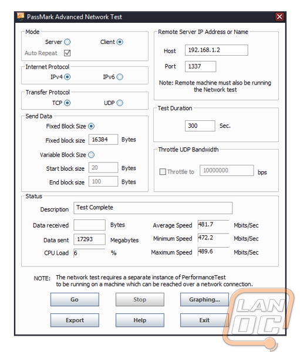Click the Exit button
300x352 pixels.
pyautogui.click(x=204, y=320)
